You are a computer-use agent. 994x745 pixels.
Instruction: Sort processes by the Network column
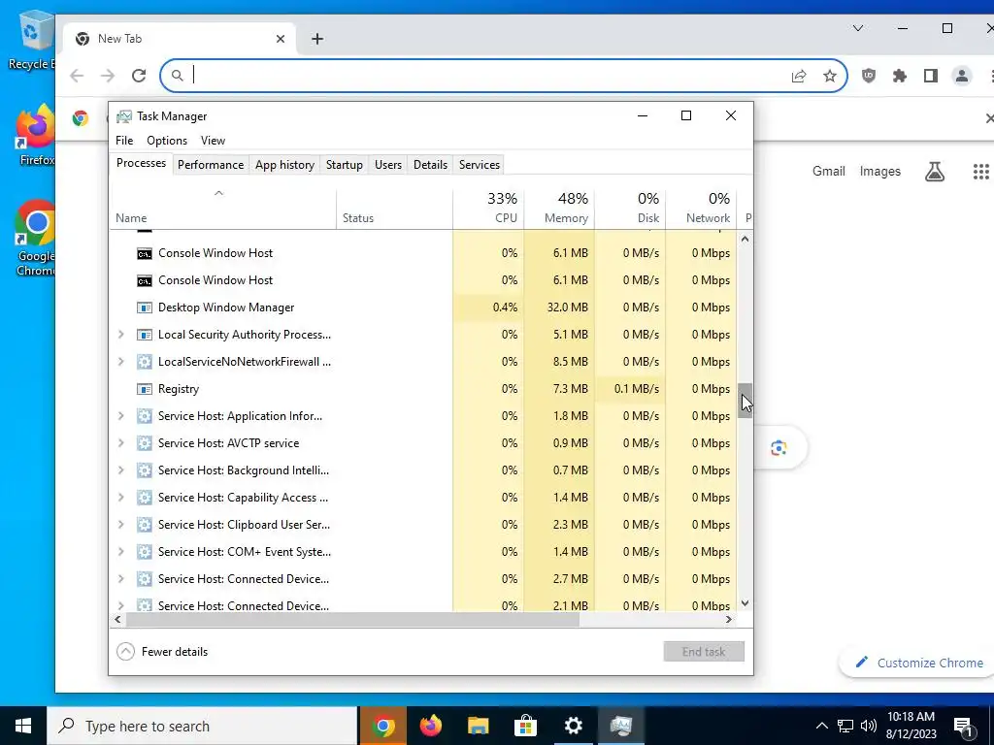(701, 209)
